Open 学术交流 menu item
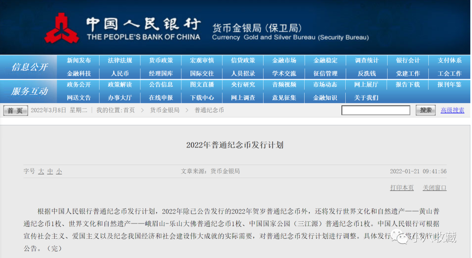The height and width of the screenshot is (258, 472). (x=284, y=73)
